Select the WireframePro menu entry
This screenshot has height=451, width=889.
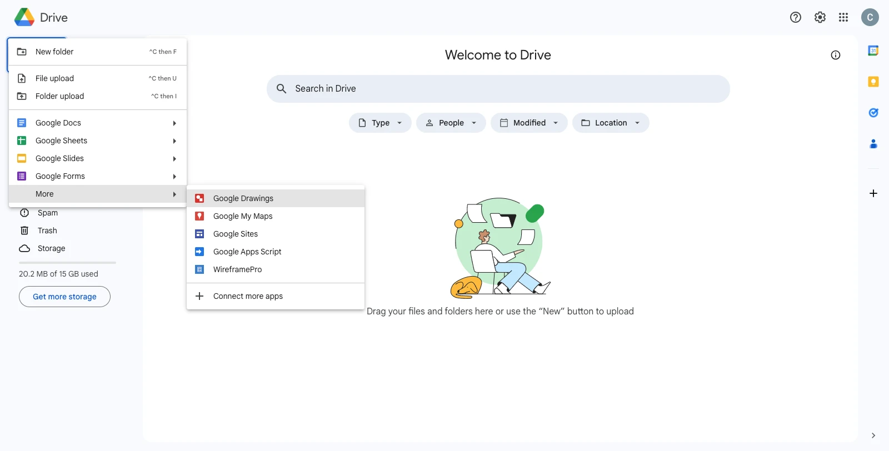276,269
